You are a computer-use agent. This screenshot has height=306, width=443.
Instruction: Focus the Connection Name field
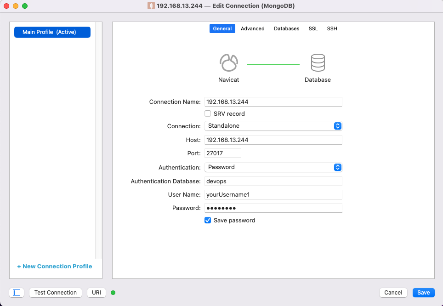[x=273, y=102]
